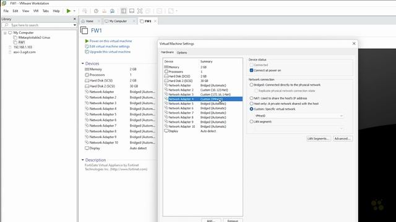Click the Send Ctrl+Alt+Del toolbar icon
Image resolution: width=396 pixels, height=222 pixels.
click(x=85, y=11)
